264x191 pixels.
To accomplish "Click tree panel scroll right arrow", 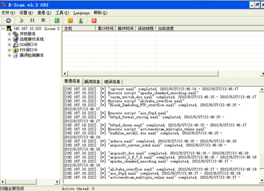I will (x=57, y=182).
